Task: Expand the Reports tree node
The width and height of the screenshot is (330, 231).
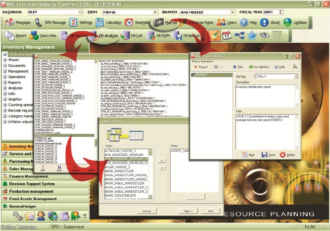Action: pyautogui.click(x=5, y=83)
